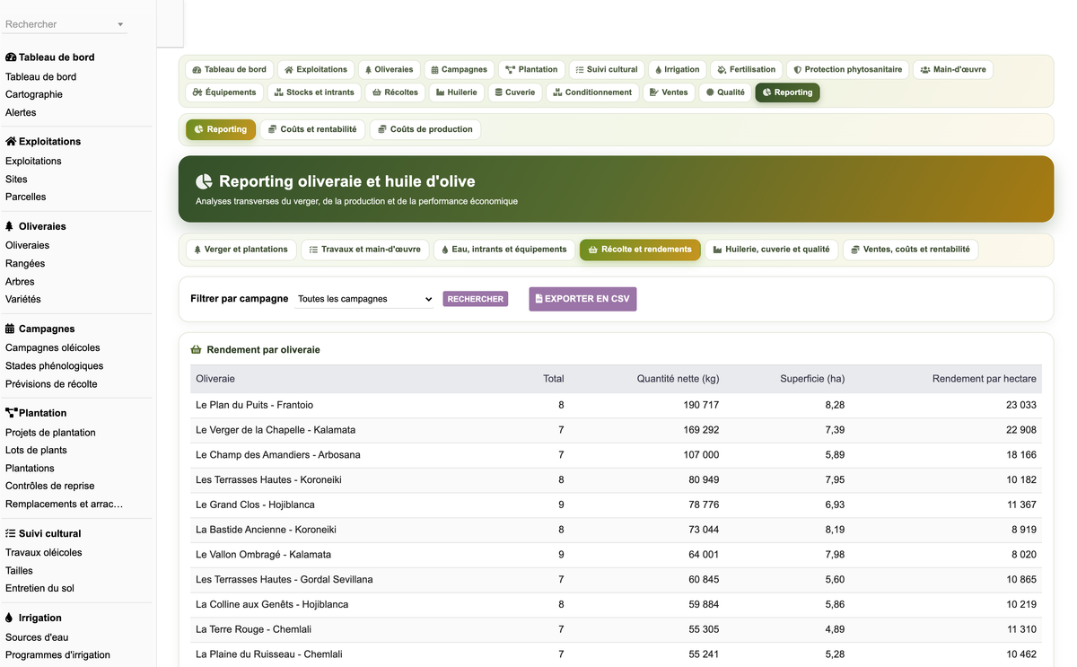Show Verger et plantations report
The width and height of the screenshot is (1077, 667).
tap(241, 249)
